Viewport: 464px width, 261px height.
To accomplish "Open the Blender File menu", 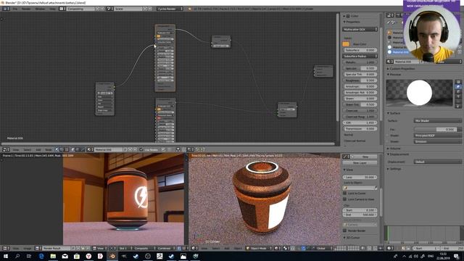I will tap(14, 9).
